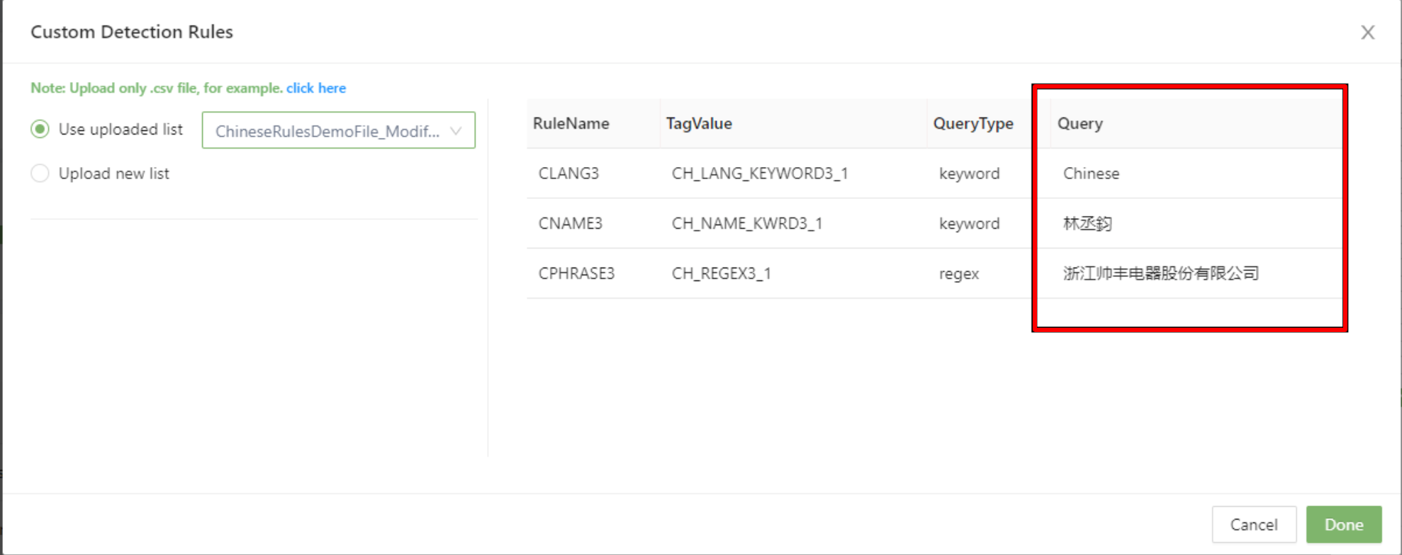Click the RuleName column header
This screenshot has height=555, width=1402.
pos(571,124)
